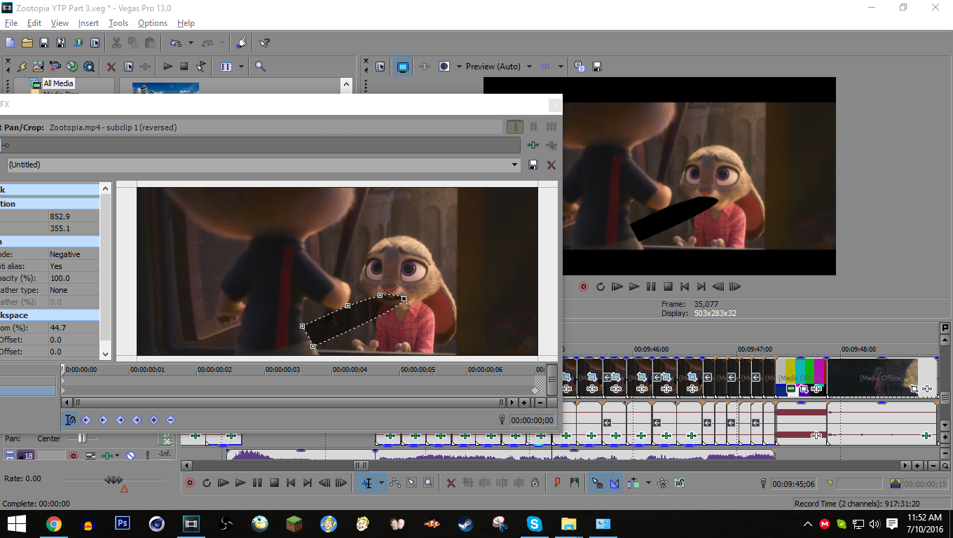The height and width of the screenshot is (538, 953).
Task: Open the media Views dropdown arrow
Action: click(241, 67)
